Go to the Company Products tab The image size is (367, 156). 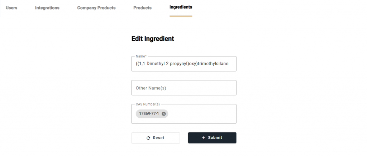tap(96, 8)
